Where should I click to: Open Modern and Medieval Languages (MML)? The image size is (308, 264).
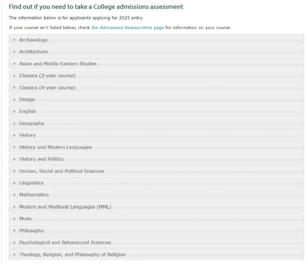pos(156,207)
